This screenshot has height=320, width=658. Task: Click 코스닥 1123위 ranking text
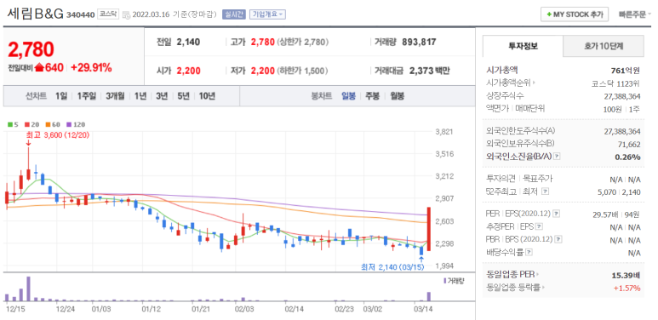616,83
